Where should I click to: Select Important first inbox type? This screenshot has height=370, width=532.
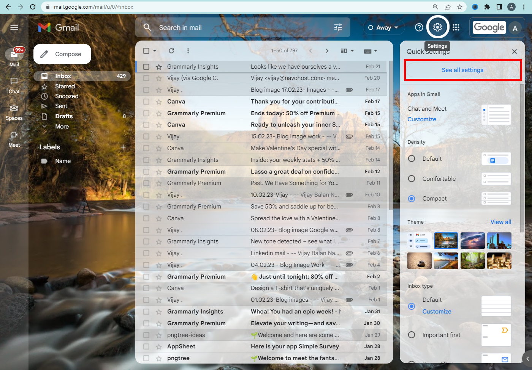[412, 335]
